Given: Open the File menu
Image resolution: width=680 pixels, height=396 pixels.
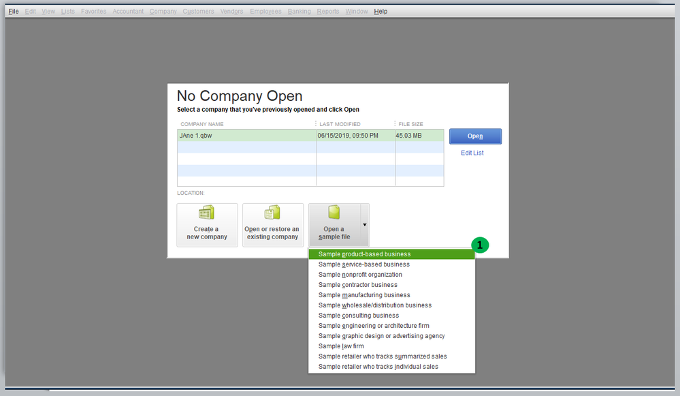Looking at the screenshot, I should (x=14, y=12).
